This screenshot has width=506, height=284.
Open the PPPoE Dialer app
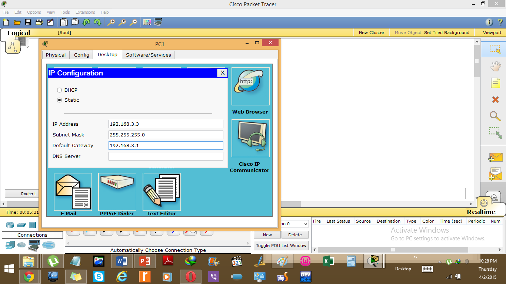[117, 192]
